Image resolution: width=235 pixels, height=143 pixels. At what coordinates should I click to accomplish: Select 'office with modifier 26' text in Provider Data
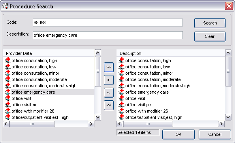point(33,111)
